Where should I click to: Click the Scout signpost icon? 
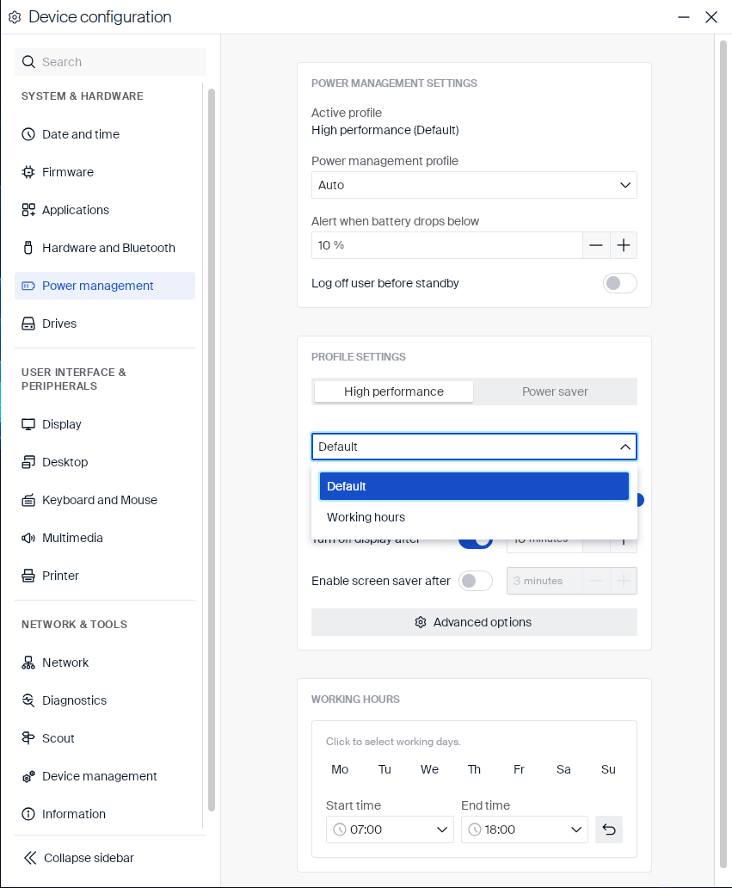(28, 738)
